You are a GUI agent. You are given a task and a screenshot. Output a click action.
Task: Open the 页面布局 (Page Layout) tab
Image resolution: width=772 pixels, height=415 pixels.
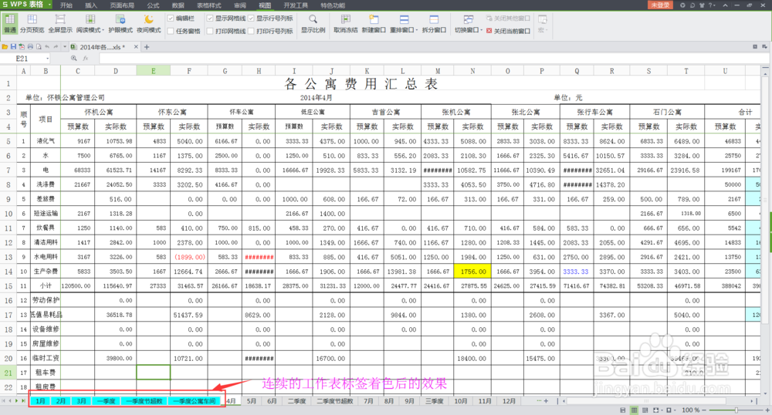click(x=122, y=5)
